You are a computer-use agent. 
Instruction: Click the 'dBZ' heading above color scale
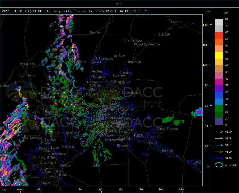225,13
